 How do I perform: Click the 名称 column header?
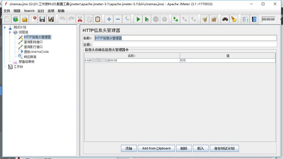132,55
